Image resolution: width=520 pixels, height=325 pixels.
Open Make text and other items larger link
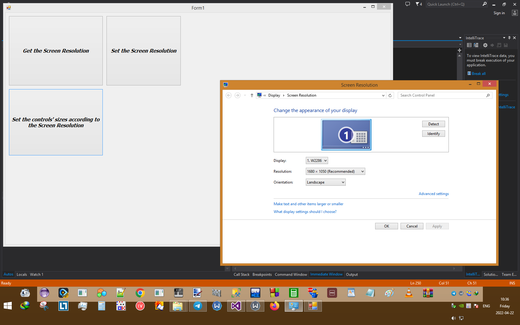[308, 204]
